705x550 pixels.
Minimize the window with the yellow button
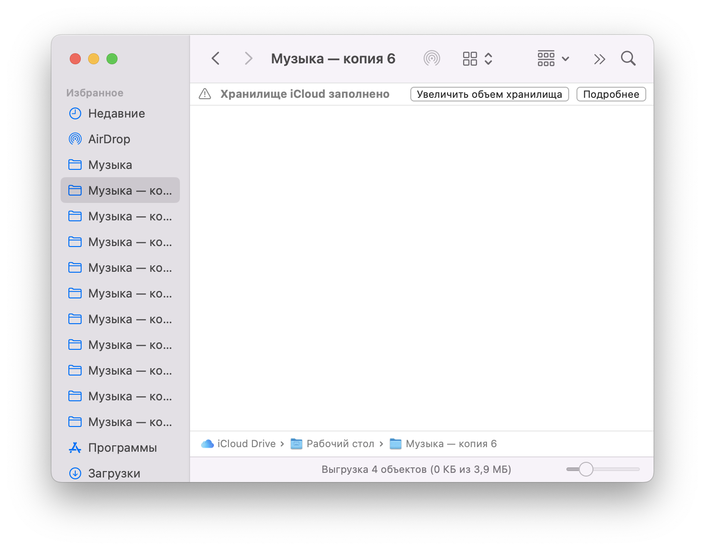(x=94, y=59)
